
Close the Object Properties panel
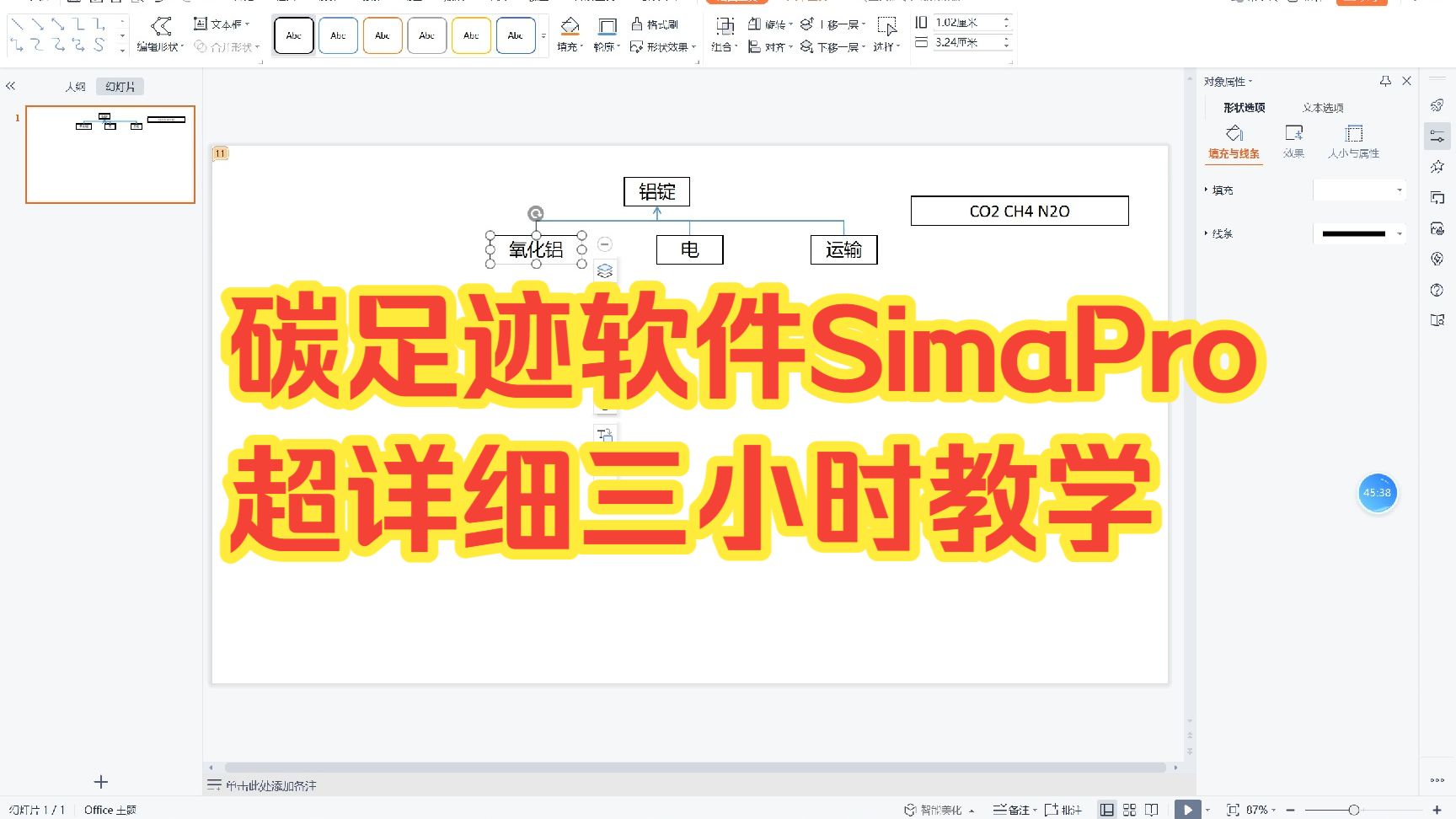pyautogui.click(x=1406, y=81)
